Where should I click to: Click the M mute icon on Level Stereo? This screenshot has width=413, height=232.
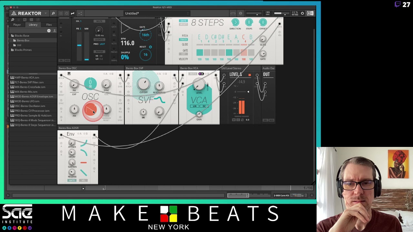point(234,120)
